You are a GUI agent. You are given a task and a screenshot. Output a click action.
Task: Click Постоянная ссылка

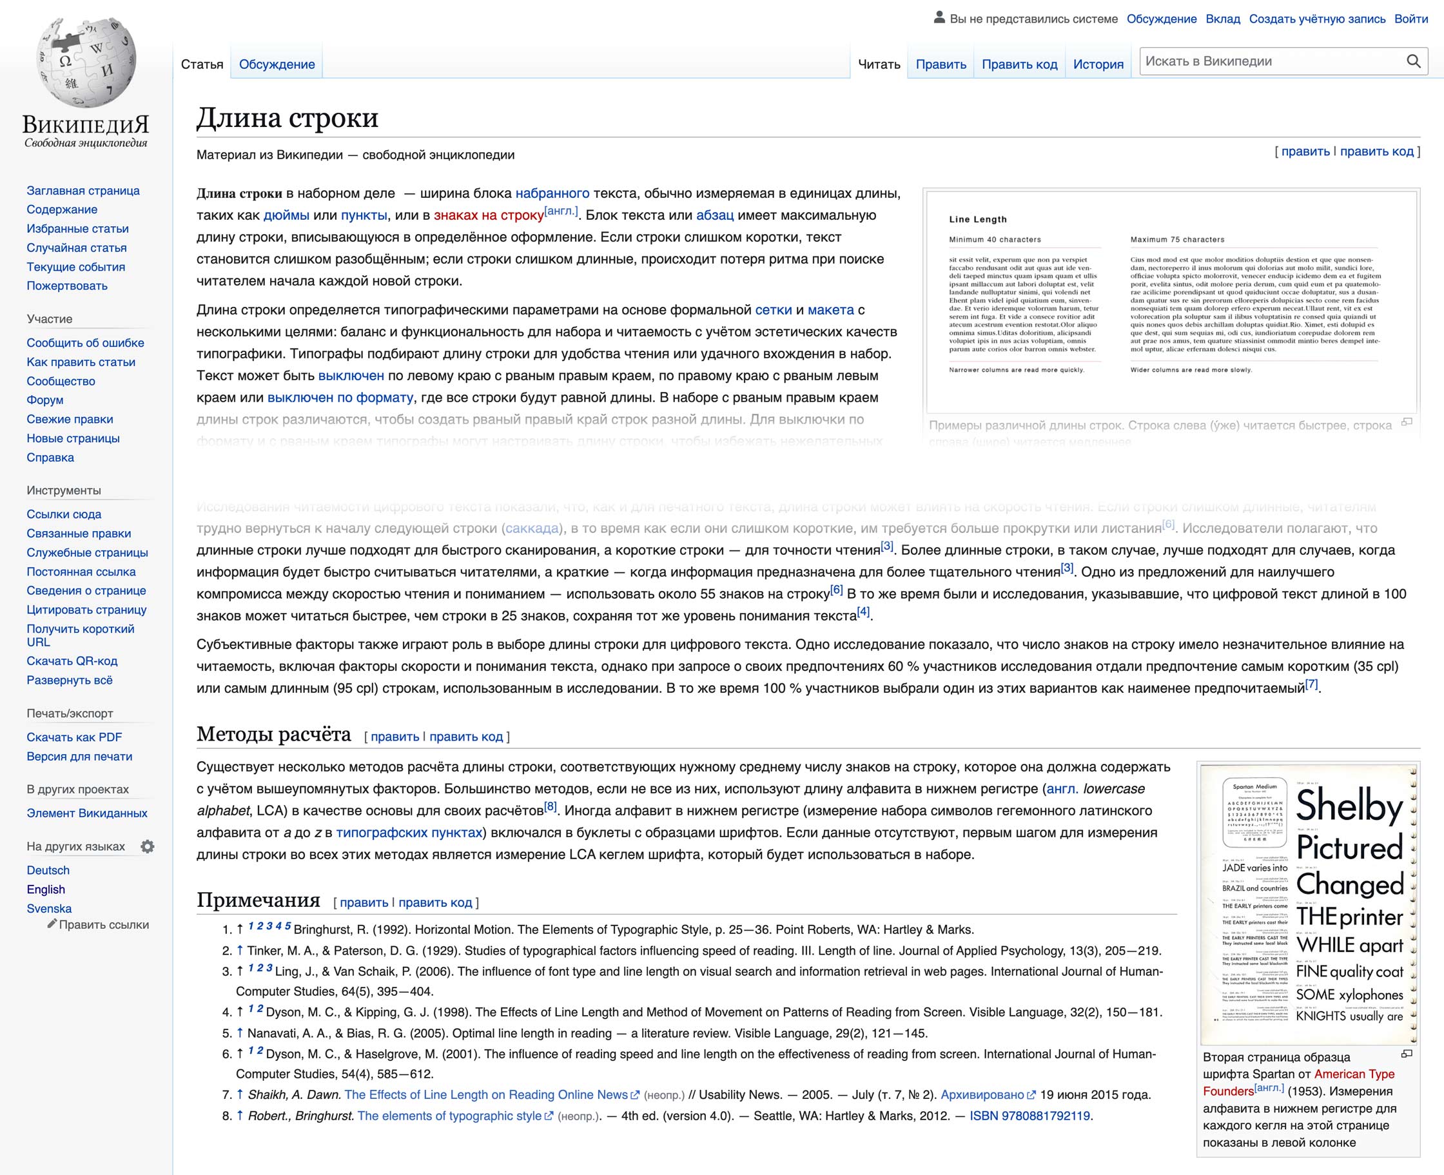tap(81, 571)
